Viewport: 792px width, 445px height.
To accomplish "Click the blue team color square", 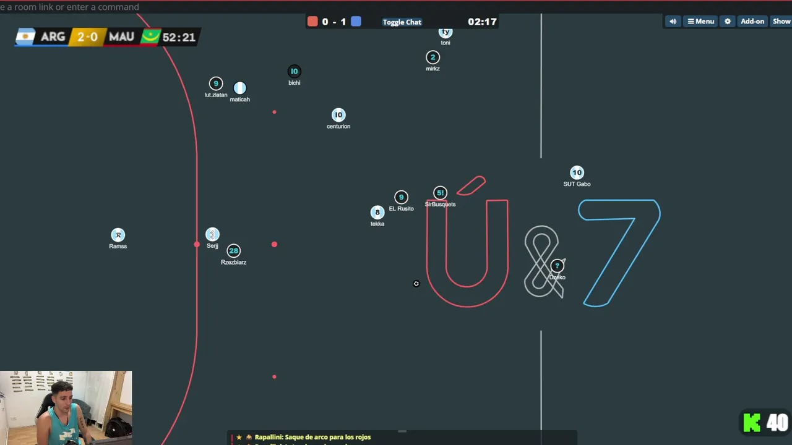I will (356, 22).
